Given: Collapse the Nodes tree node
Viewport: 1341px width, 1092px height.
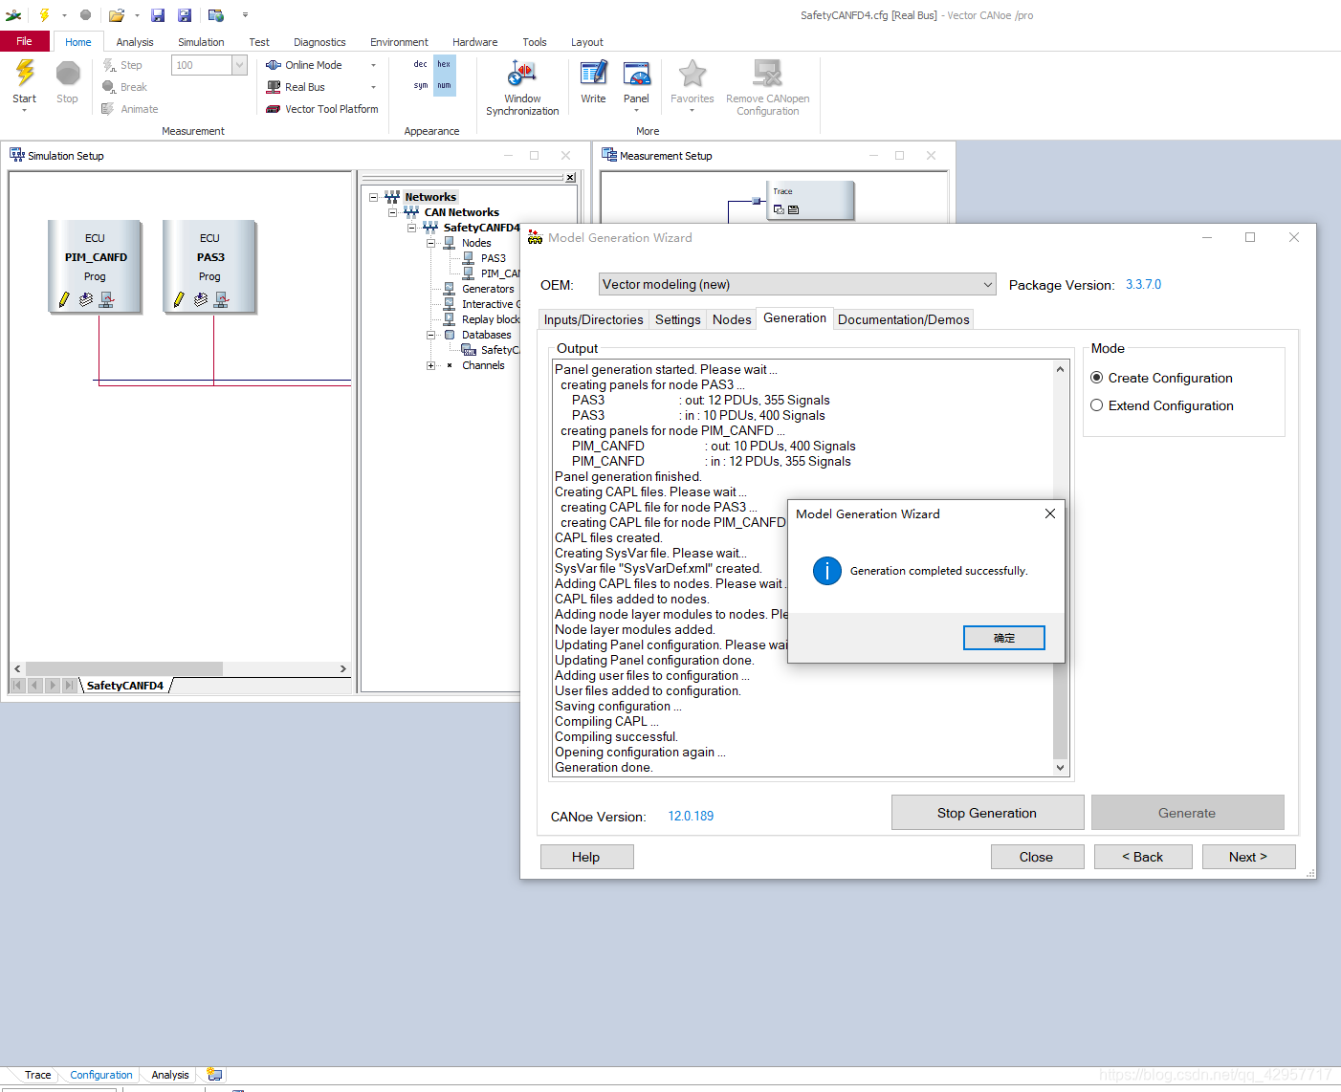Looking at the screenshot, I should coord(430,243).
